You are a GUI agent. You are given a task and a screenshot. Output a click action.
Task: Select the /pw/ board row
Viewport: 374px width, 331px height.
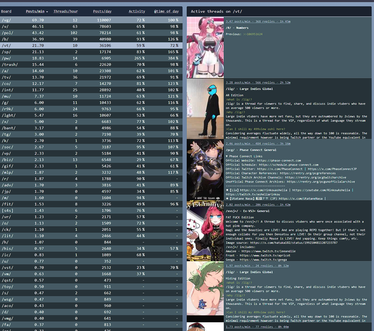click(x=91, y=58)
